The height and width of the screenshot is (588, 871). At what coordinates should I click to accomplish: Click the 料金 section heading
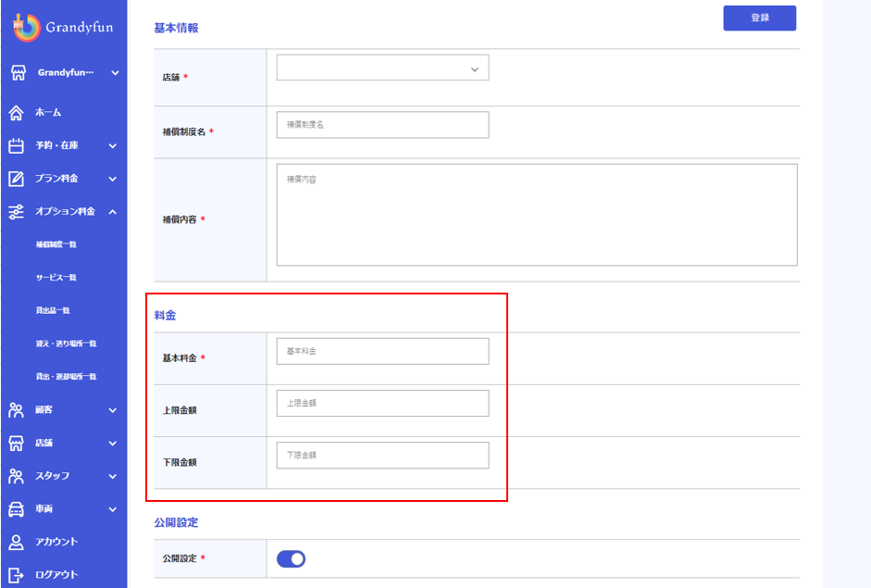[165, 315]
